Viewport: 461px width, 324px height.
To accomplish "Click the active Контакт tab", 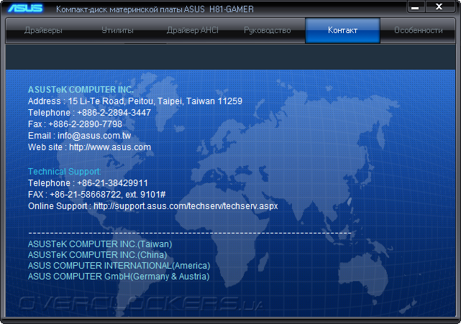I will click(342, 30).
